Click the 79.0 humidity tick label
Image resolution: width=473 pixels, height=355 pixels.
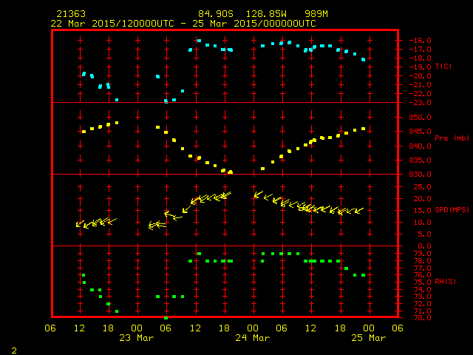418,254
